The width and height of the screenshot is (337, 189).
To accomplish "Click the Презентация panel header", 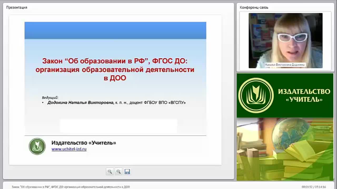I will [17, 7].
